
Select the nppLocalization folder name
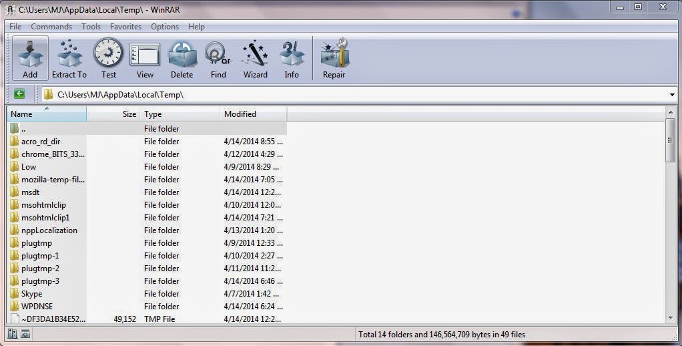(x=49, y=230)
